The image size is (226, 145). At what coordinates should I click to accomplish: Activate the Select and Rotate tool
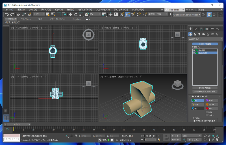click(76, 14)
